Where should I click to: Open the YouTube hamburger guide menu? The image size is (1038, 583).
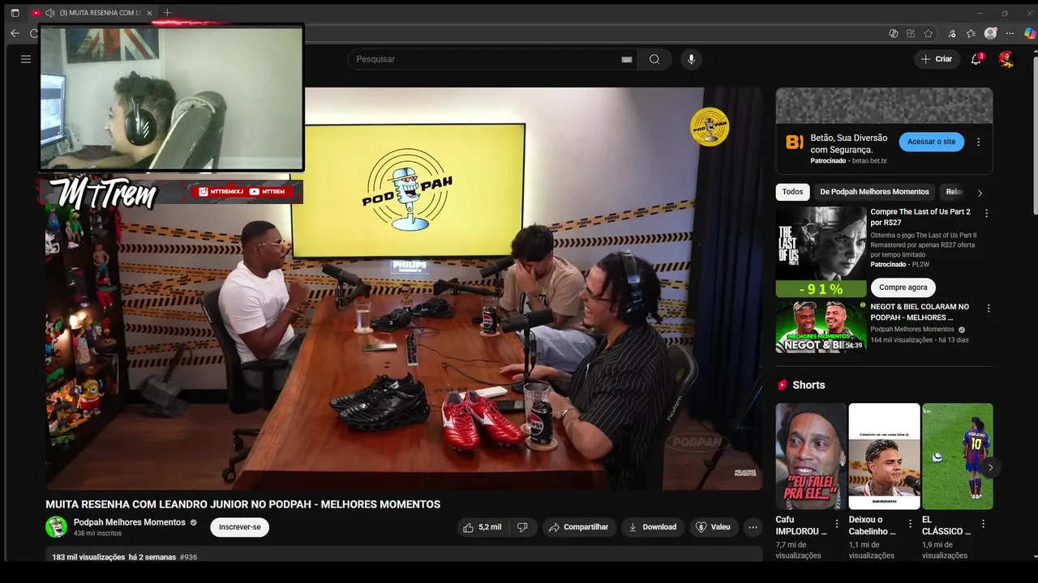pos(26,59)
